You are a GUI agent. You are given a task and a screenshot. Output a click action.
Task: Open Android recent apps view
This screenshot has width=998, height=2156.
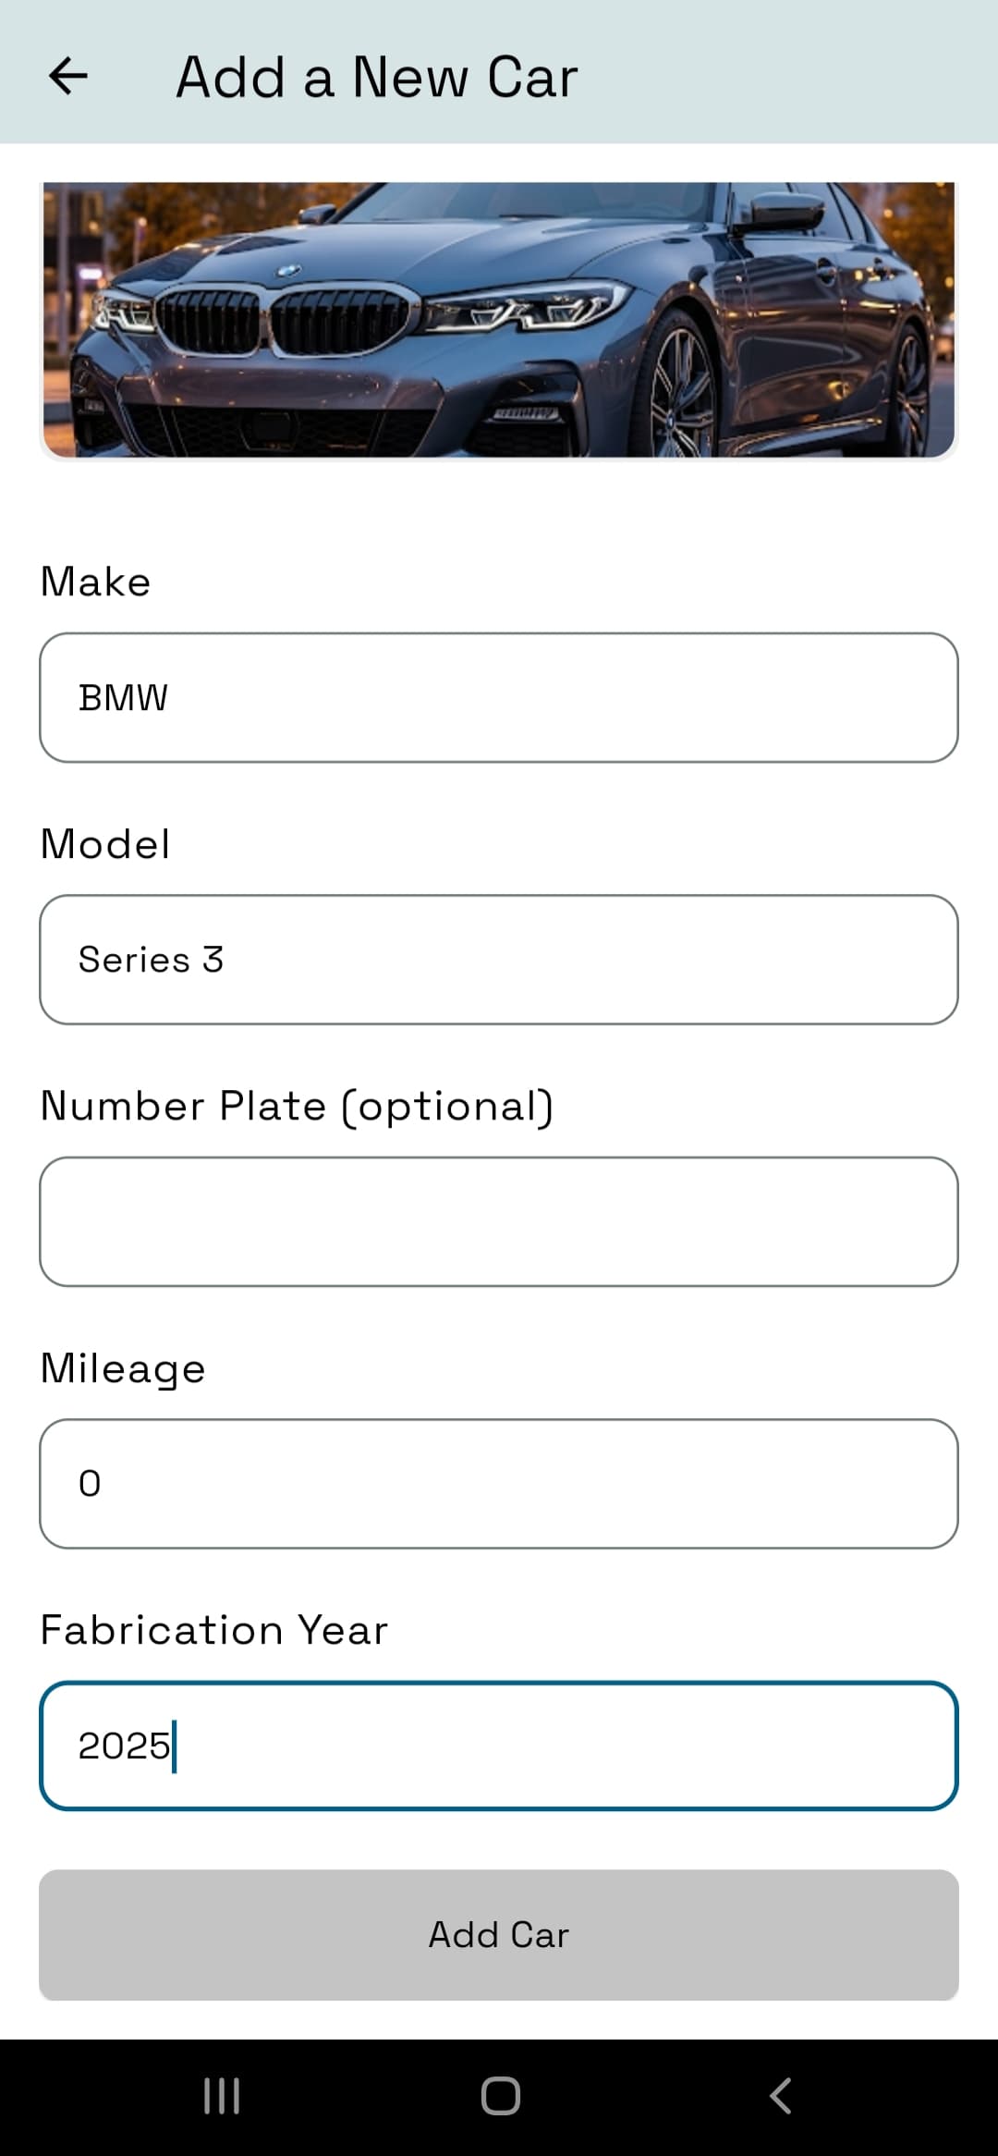[x=222, y=2096]
